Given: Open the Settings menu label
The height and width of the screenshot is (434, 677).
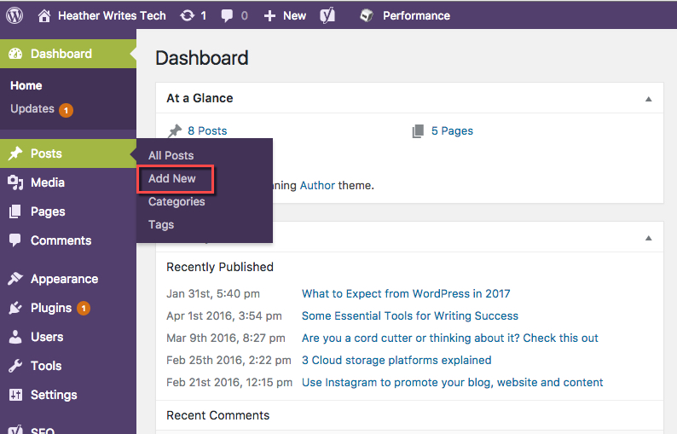Looking at the screenshot, I should coord(54,395).
